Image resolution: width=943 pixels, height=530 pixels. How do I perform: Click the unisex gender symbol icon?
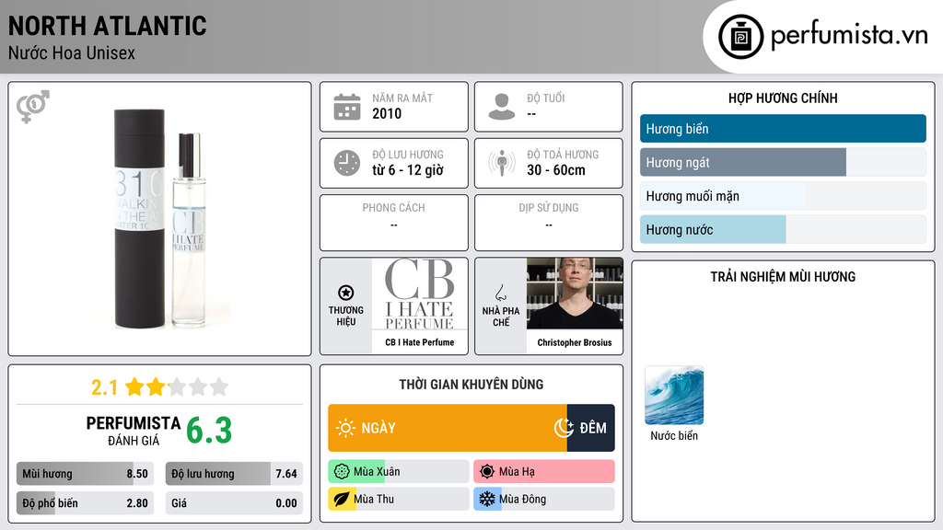(32, 107)
